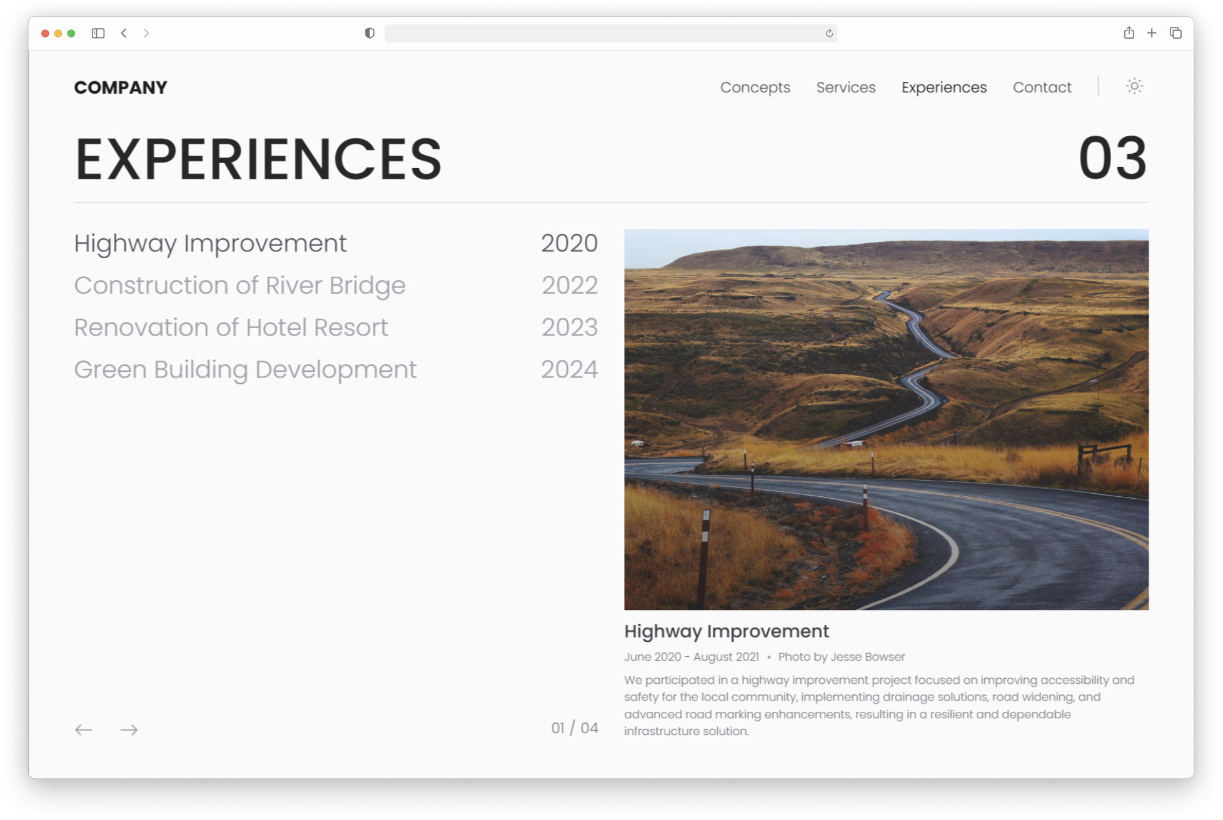Activate the Renovation of Hotel Resort entry
The width and height of the screenshot is (1223, 820).
pyautogui.click(x=231, y=327)
